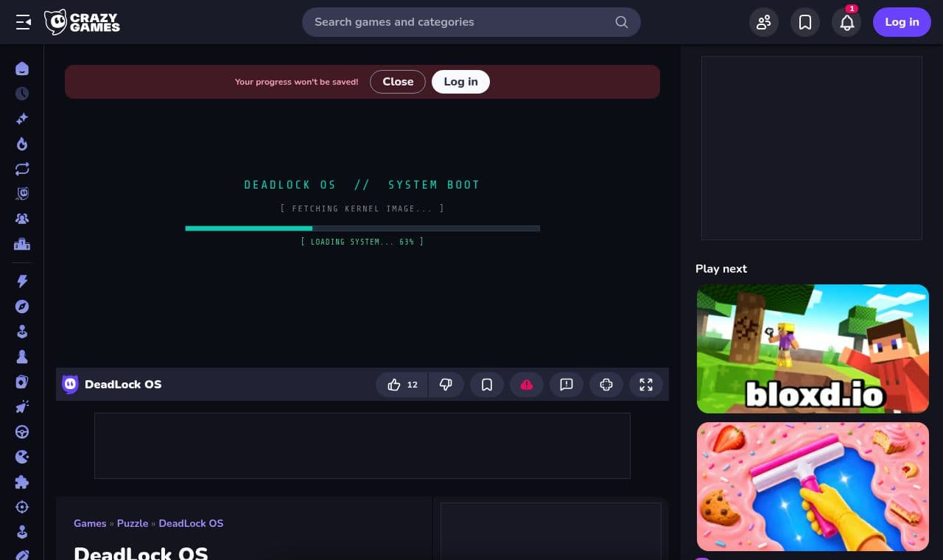The image size is (943, 560).
Task: Open Puzzle piece category icon
Action: point(22,482)
